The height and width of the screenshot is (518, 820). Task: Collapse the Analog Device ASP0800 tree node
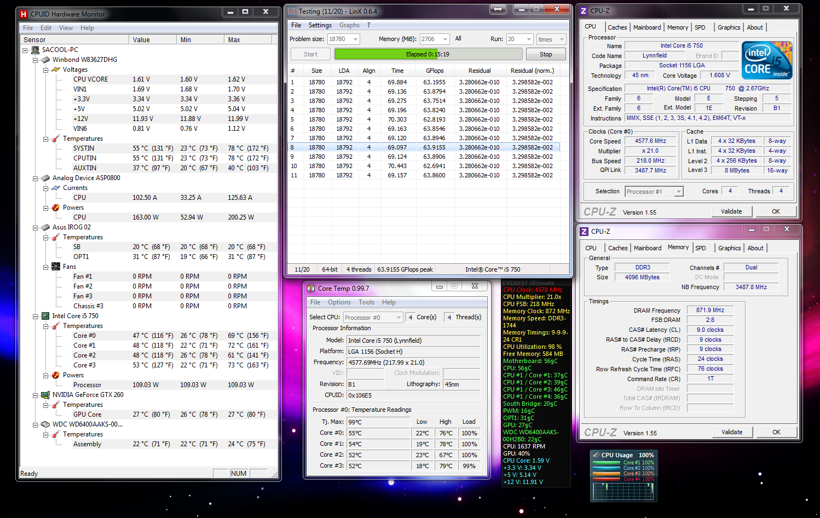(x=36, y=178)
